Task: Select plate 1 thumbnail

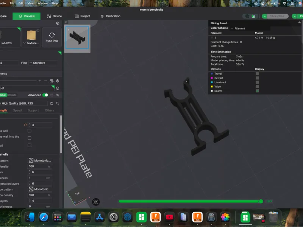Action: point(77,37)
